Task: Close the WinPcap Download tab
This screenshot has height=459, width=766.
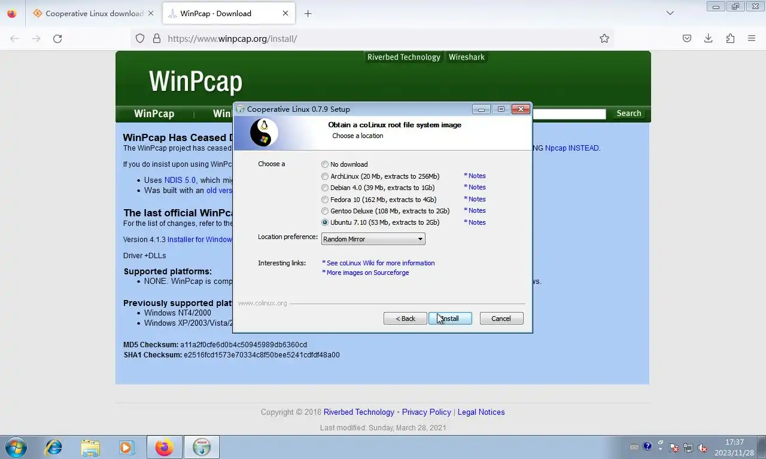Action: coord(285,13)
